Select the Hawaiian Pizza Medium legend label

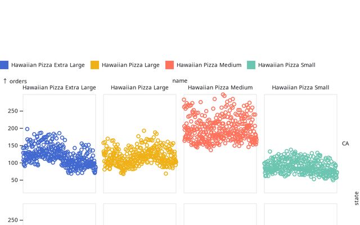click(x=209, y=65)
